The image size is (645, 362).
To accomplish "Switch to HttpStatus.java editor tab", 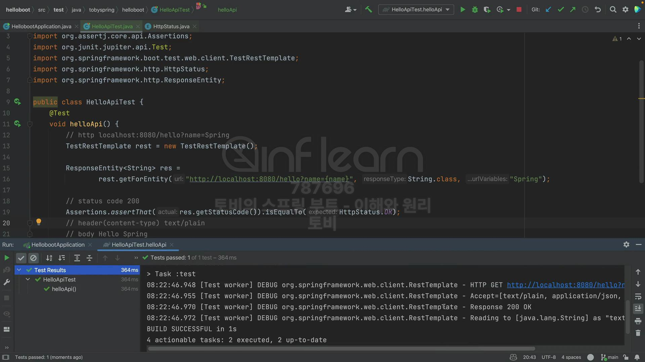I will (171, 26).
